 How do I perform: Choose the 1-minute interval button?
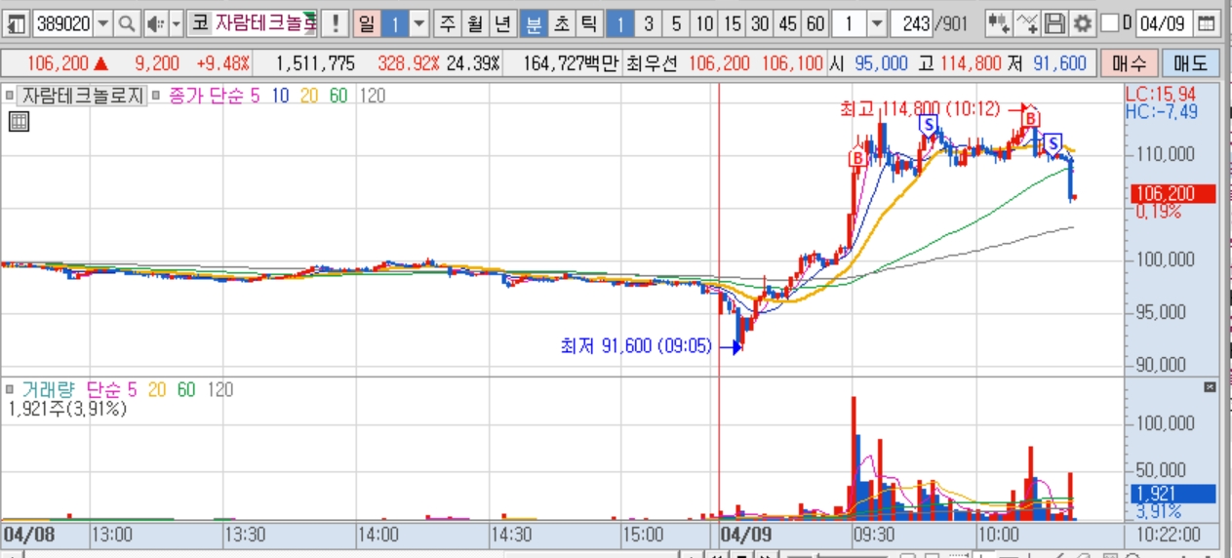coord(620,22)
